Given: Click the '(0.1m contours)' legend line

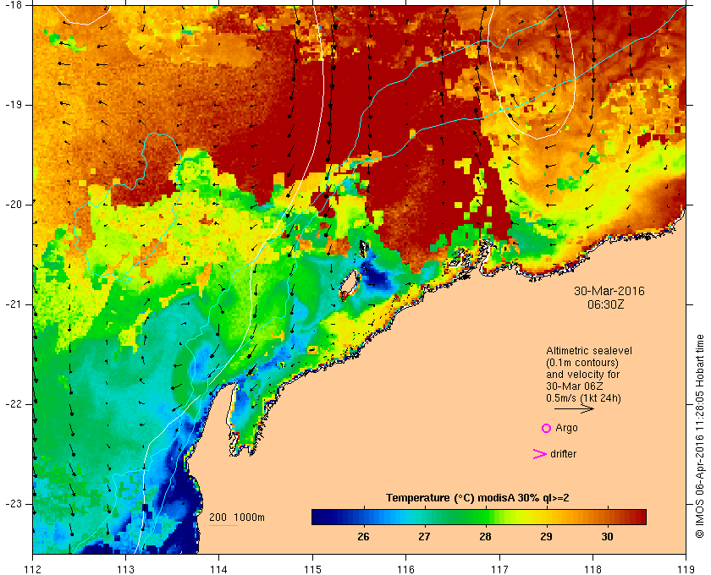Looking at the screenshot, I should tap(582, 363).
